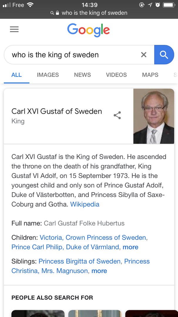Clear the search query text

tap(143, 55)
